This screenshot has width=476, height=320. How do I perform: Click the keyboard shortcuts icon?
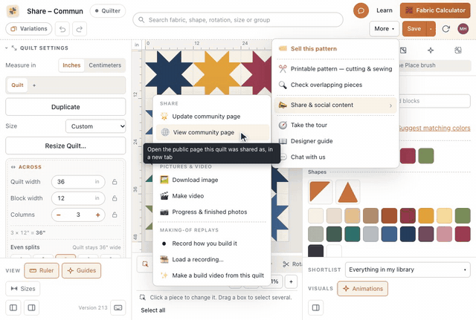[118, 307]
